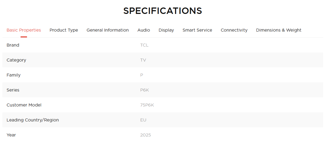Click the TV category value
Viewport: 325px width, 145px height.
coord(143,60)
